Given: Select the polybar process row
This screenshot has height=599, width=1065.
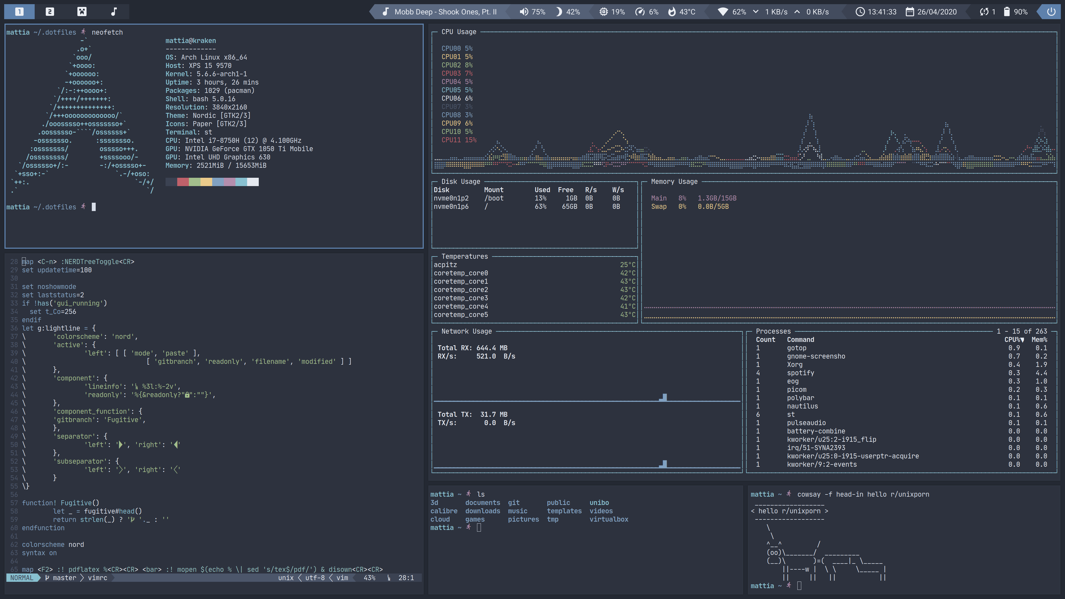Looking at the screenshot, I should coord(901,398).
